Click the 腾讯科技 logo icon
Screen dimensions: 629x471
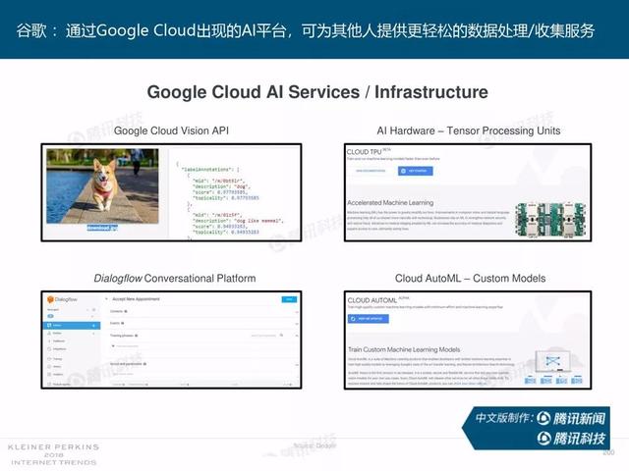(x=543, y=439)
